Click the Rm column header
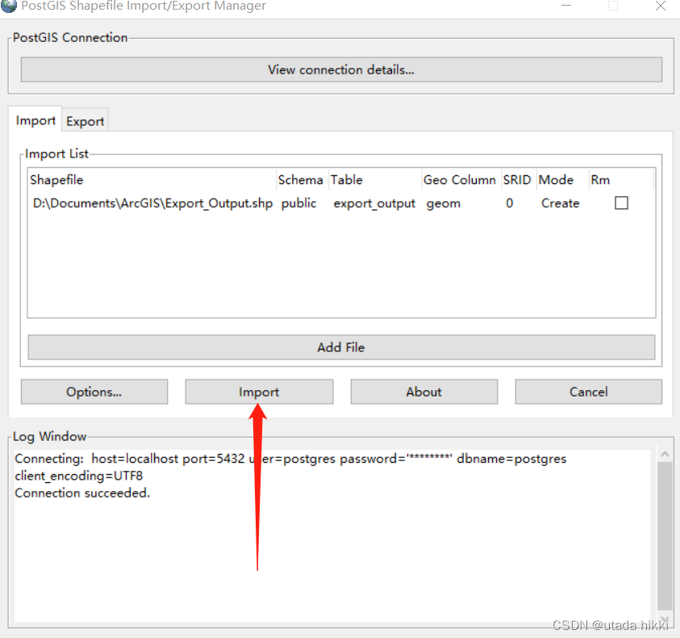This screenshot has height=638, width=680. click(621, 180)
